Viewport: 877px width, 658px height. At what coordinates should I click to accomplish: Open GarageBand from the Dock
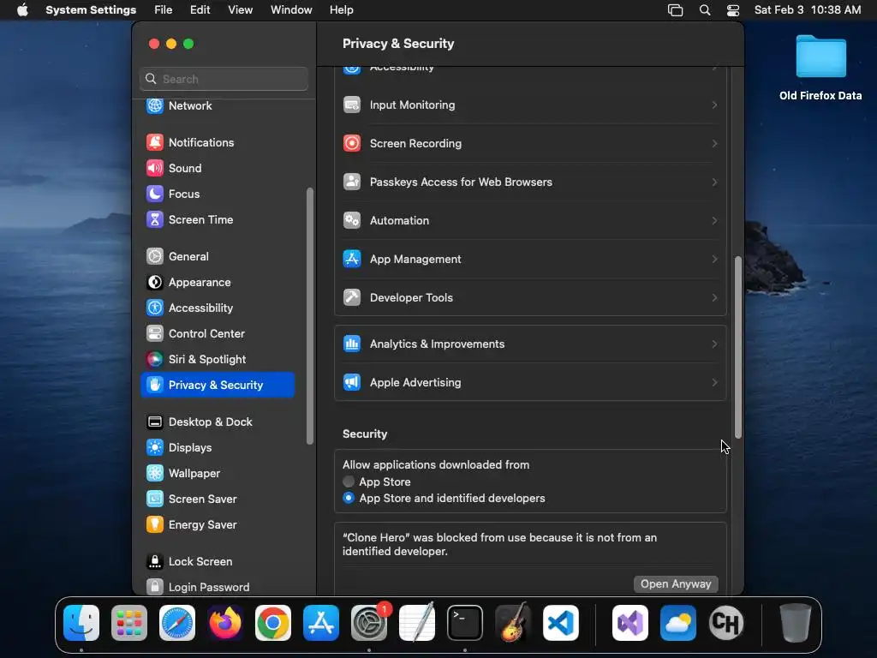(x=513, y=623)
